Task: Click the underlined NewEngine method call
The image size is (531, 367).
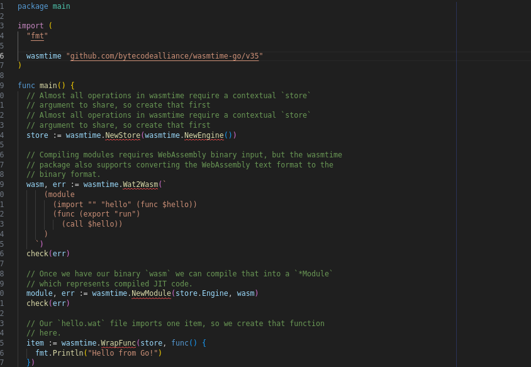Action: click(204, 135)
